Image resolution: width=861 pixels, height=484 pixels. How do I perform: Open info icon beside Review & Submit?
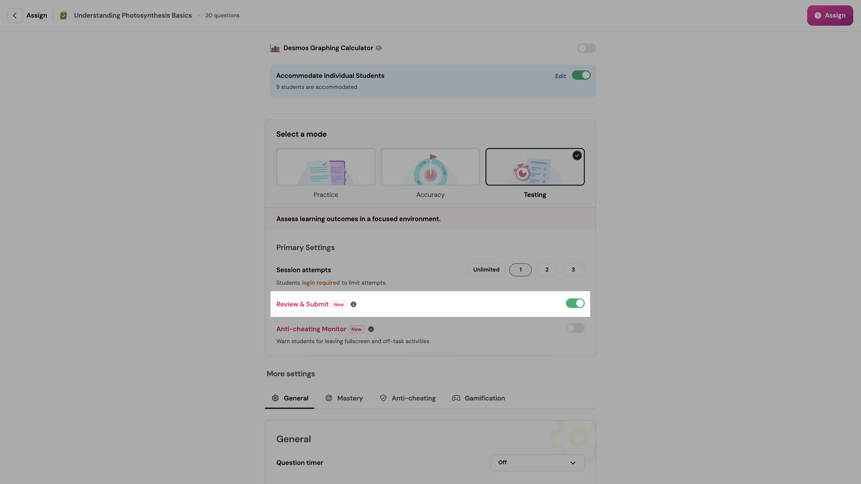click(353, 304)
